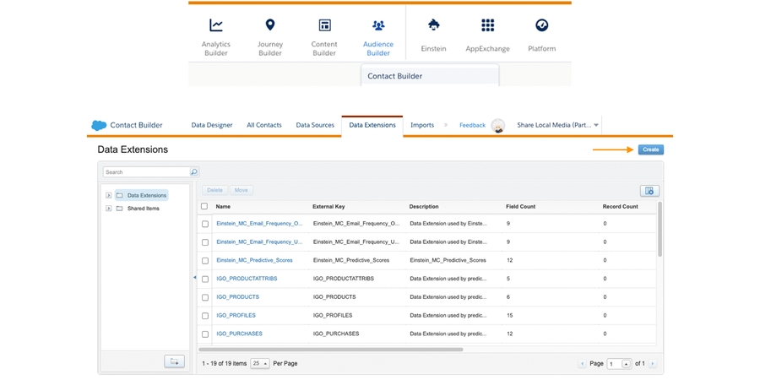Image resolution: width=760 pixels, height=380 pixels.
Task: Click the column layout icon above table
Action: tap(649, 191)
